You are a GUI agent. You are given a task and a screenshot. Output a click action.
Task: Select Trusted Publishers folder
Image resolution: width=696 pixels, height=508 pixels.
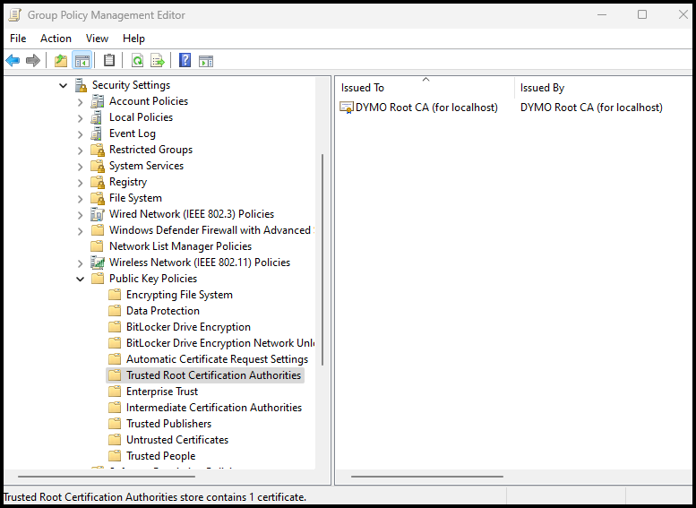point(168,424)
